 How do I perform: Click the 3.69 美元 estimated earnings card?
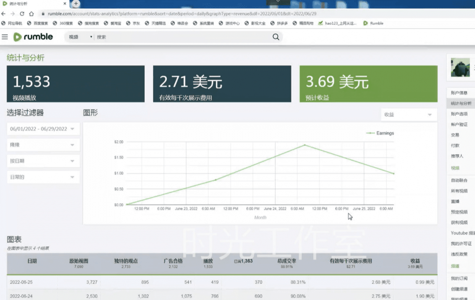[x=368, y=83]
